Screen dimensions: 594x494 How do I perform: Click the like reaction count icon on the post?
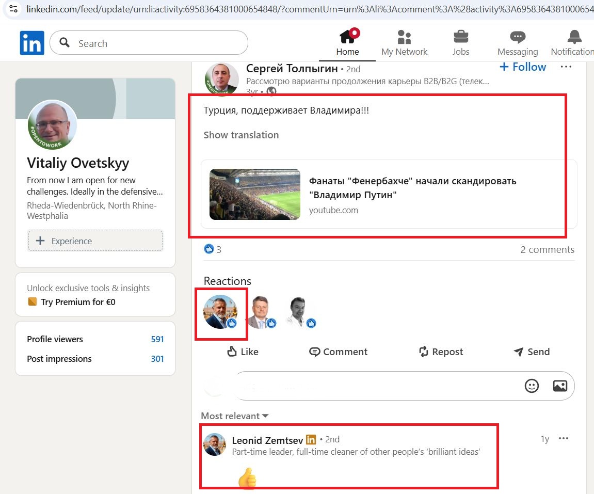click(x=208, y=249)
